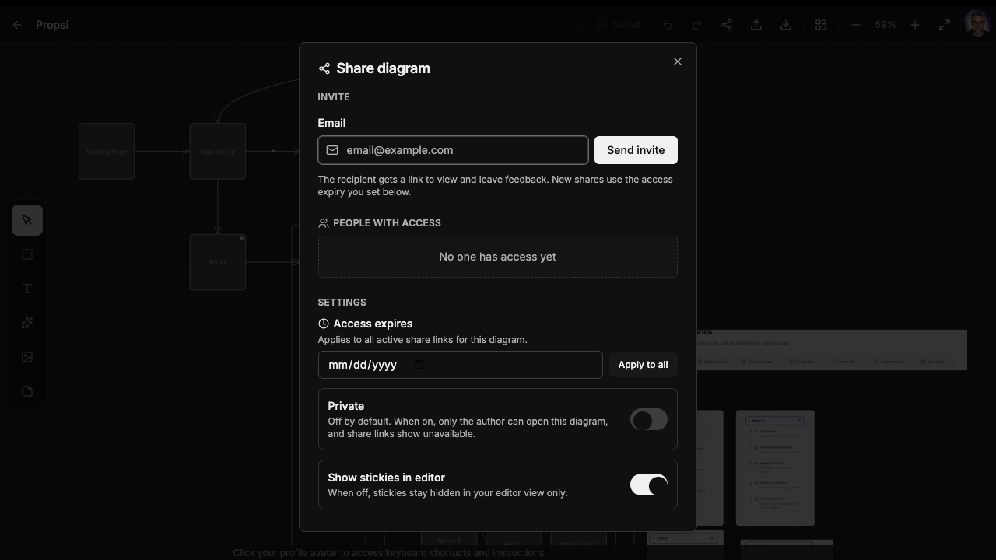Click the undo arrow icon
This screenshot has width=996, height=560.
pyautogui.click(x=668, y=25)
